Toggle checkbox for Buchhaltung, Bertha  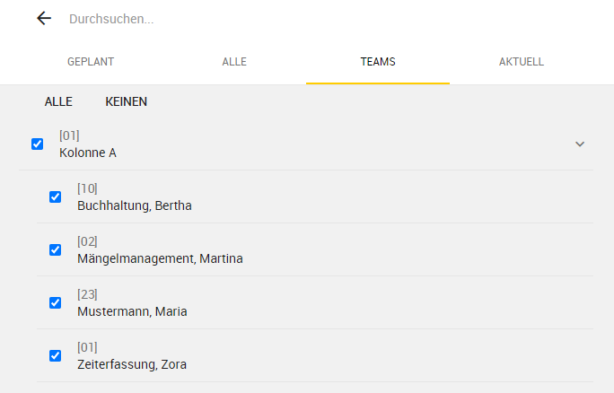pyautogui.click(x=56, y=196)
